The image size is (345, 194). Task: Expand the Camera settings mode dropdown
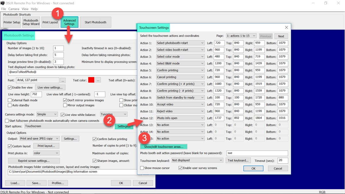(x=55, y=114)
